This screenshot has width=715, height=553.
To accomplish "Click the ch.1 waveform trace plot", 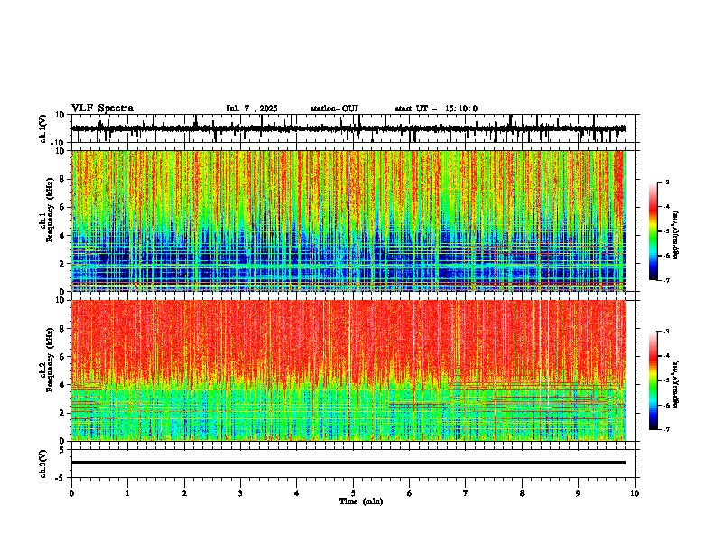I will pos(348,128).
